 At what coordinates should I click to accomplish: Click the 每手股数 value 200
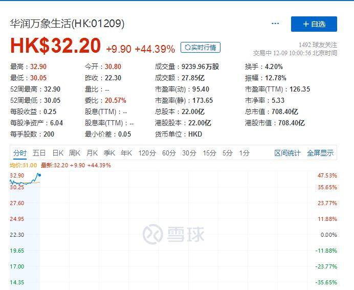coord(49,134)
